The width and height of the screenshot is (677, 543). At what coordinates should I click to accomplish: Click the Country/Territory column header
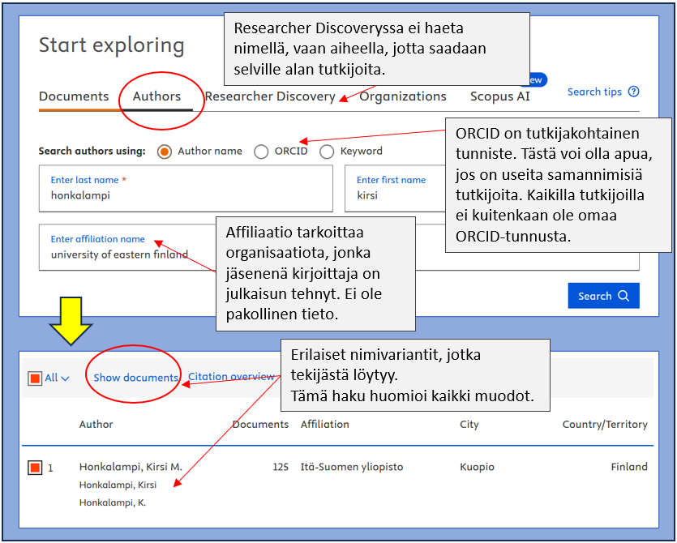pyautogui.click(x=605, y=425)
